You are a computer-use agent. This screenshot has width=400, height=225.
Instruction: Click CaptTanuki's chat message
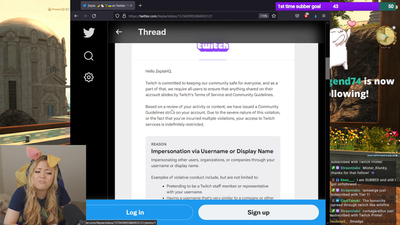pos(362,202)
